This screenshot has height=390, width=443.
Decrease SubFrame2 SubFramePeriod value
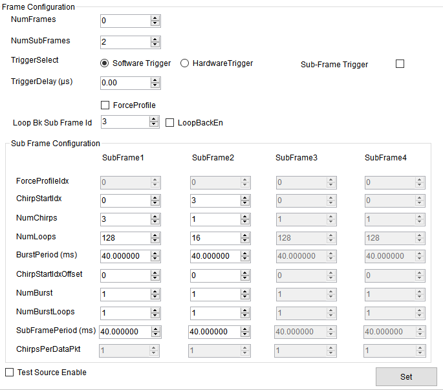tap(243, 334)
